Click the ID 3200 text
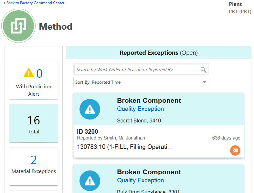Screen dimensions: 254x193 click(x=88, y=131)
